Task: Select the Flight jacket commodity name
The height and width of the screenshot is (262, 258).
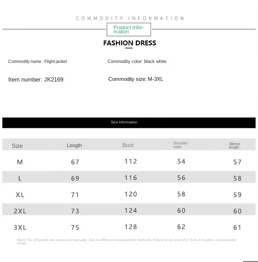Action: [55, 62]
